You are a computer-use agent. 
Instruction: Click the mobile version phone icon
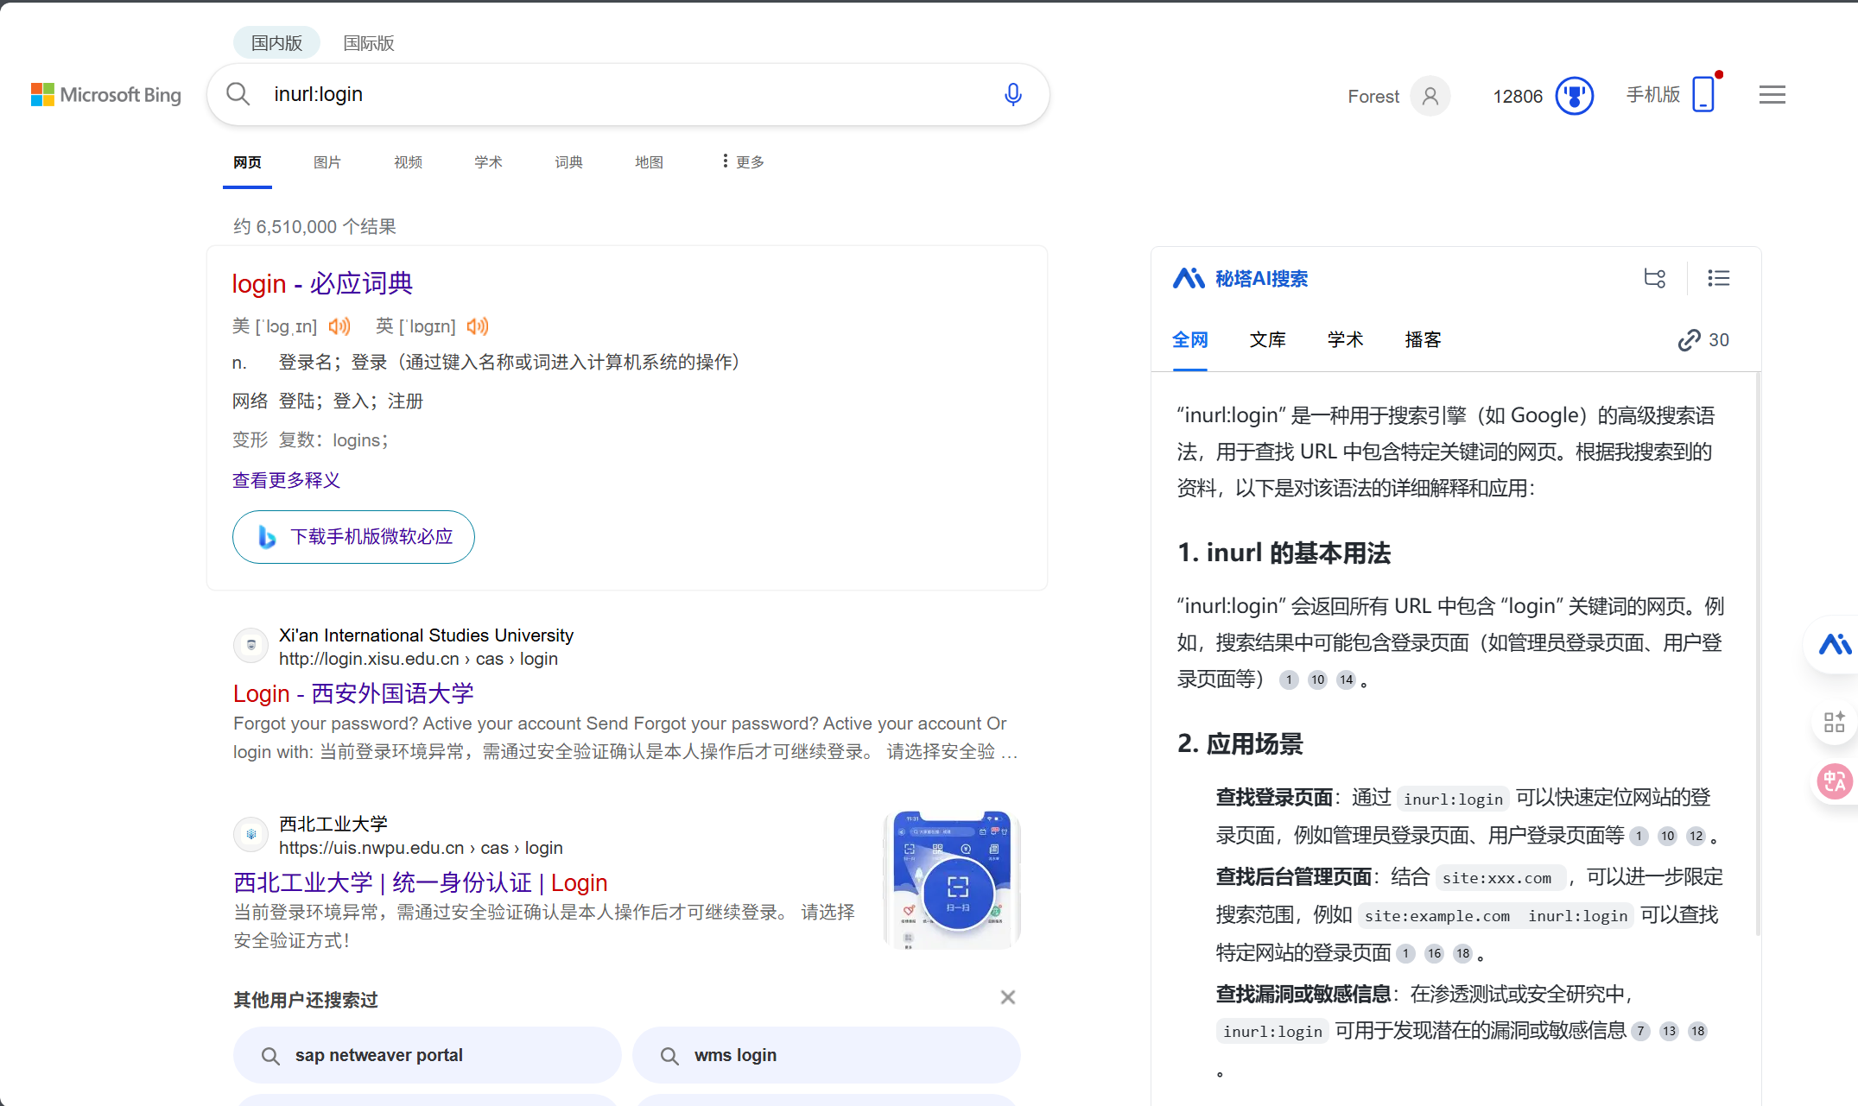tap(1703, 94)
